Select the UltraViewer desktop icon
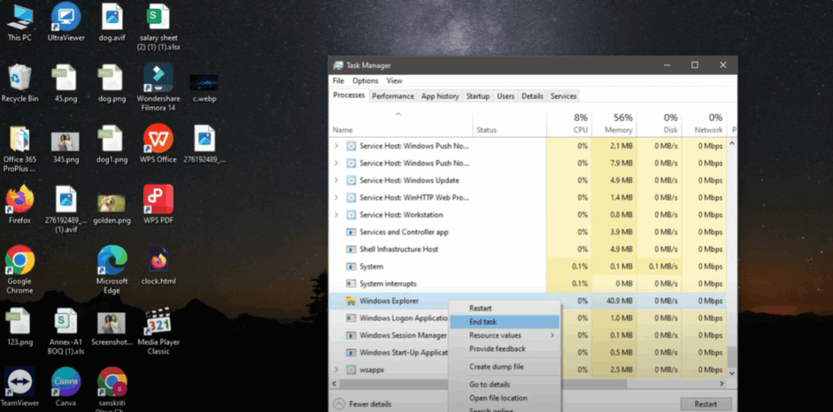833x412 pixels. coord(66,18)
